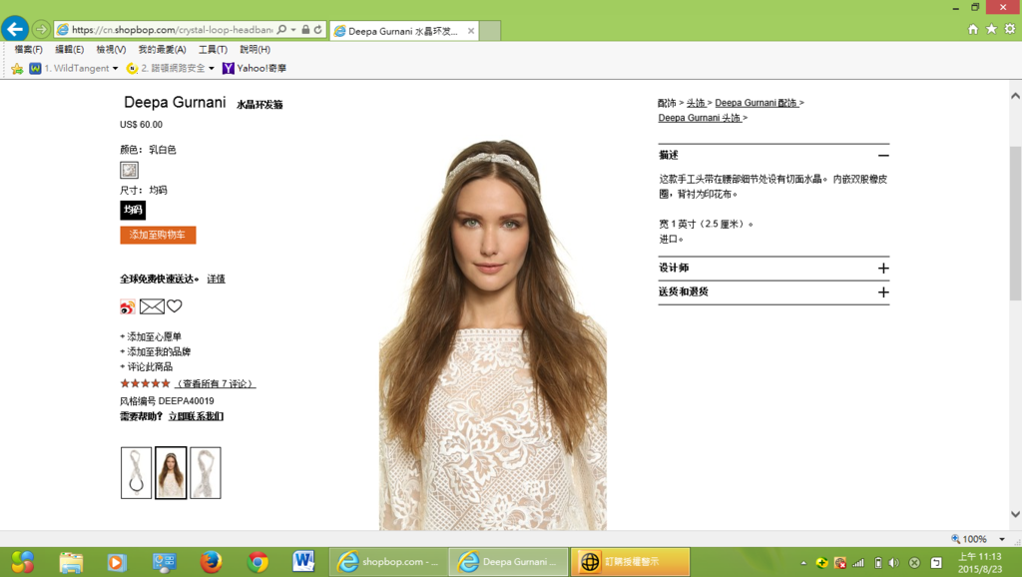This screenshot has height=577, width=1022.
Task: Open the 編輯(E) menu
Action: tap(69, 50)
